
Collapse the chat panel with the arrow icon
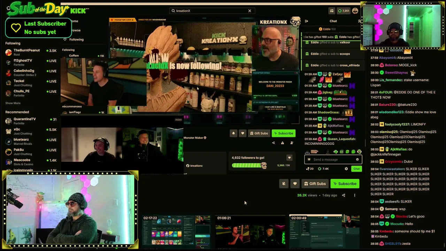coord(306,21)
